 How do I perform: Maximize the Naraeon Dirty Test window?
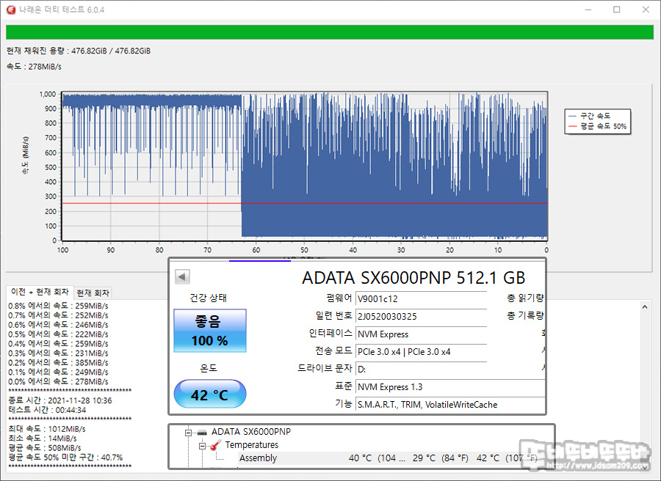point(617,10)
